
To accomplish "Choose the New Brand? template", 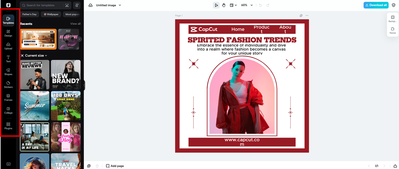I will (66, 75).
